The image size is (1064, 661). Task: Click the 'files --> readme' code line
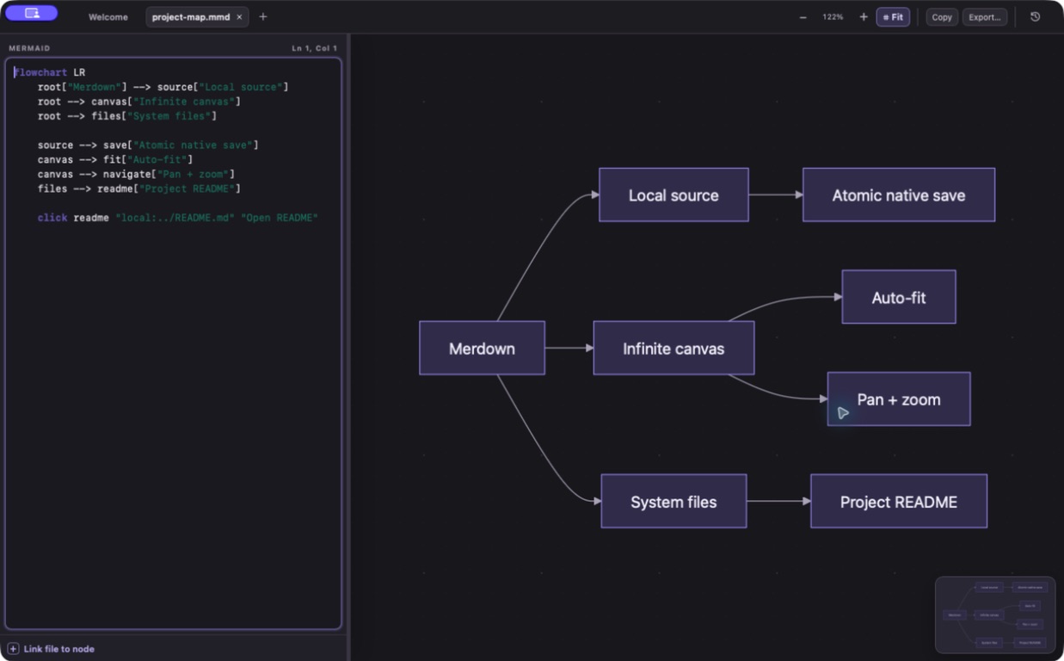(138, 189)
